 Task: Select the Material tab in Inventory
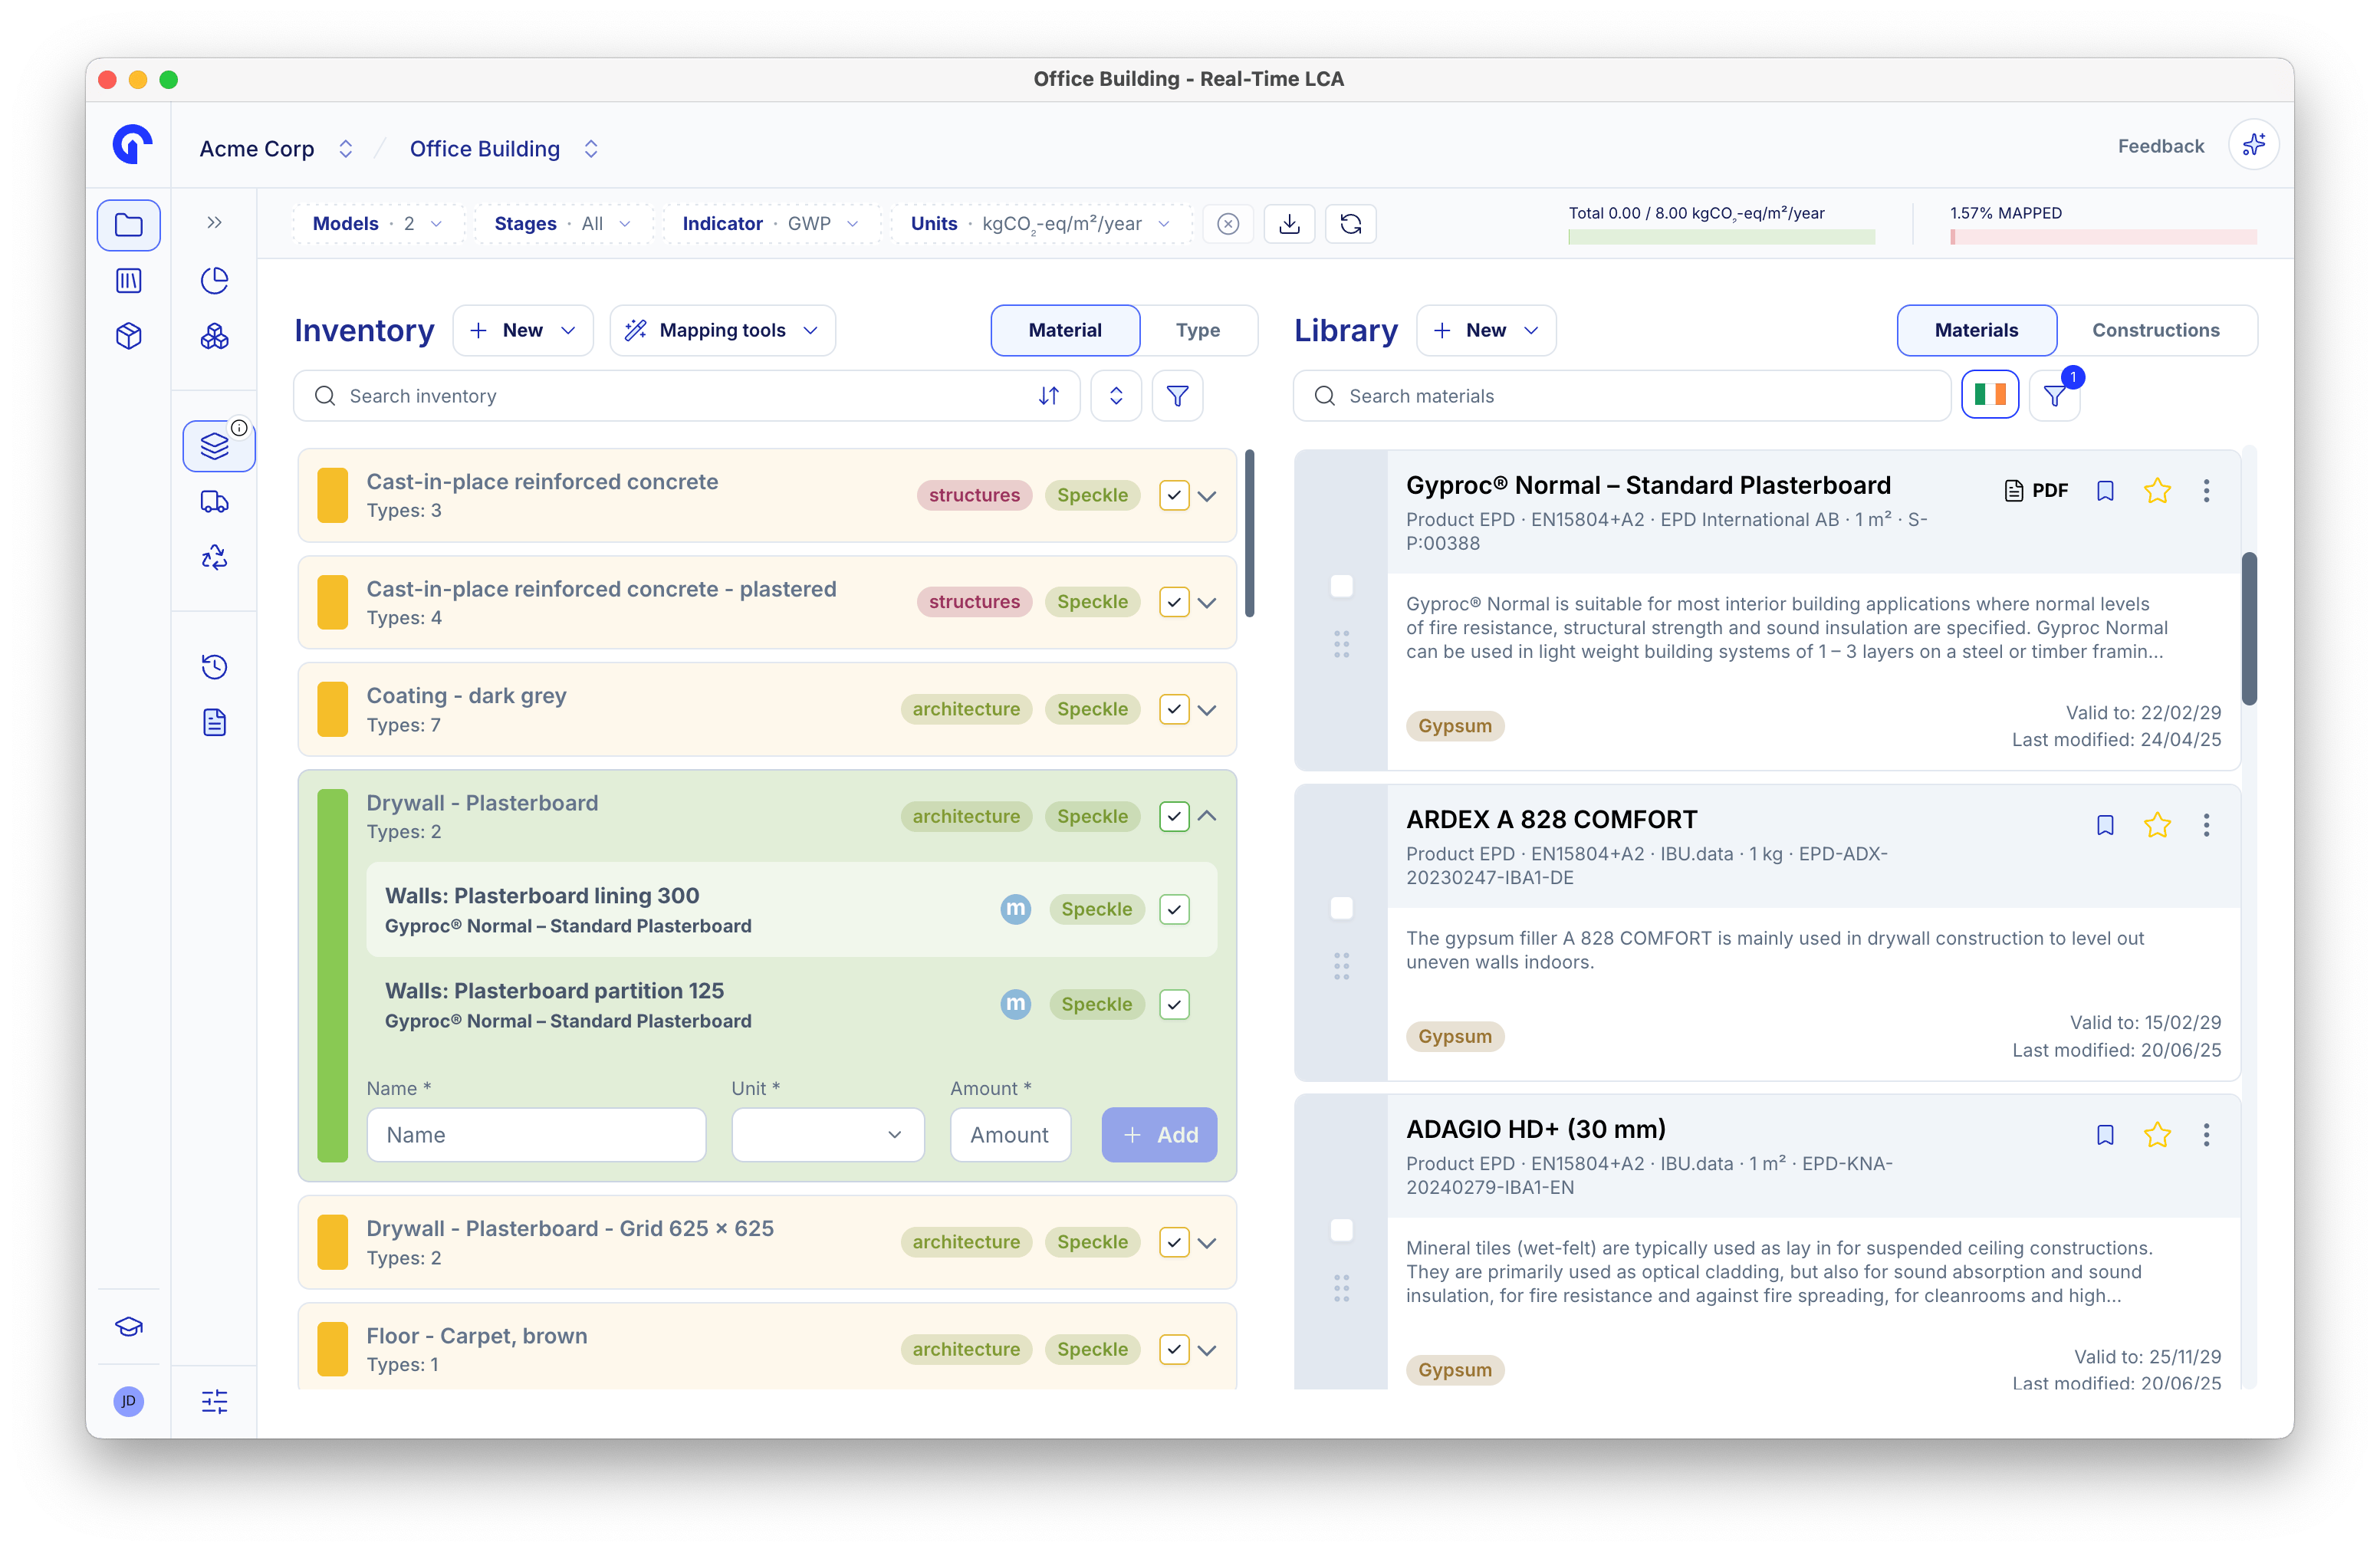pyautogui.click(x=1065, y=331)
